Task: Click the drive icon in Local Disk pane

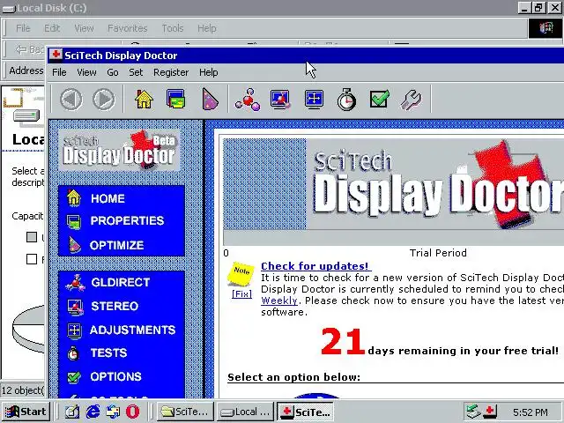Action: [26, 115]
